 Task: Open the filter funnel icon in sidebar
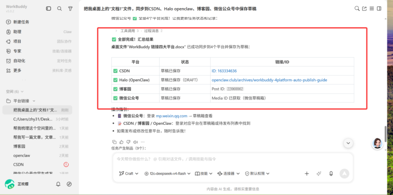(71, 8)
